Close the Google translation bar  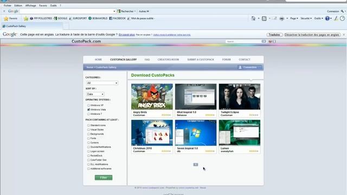pyautogui.click(x=344, y=35)
